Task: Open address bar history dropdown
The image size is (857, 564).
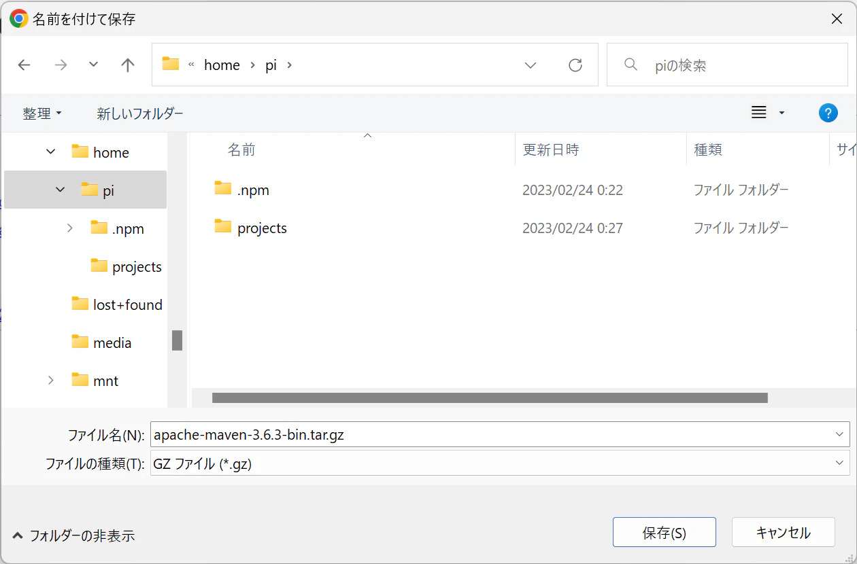Action: (x=531, y=65)
